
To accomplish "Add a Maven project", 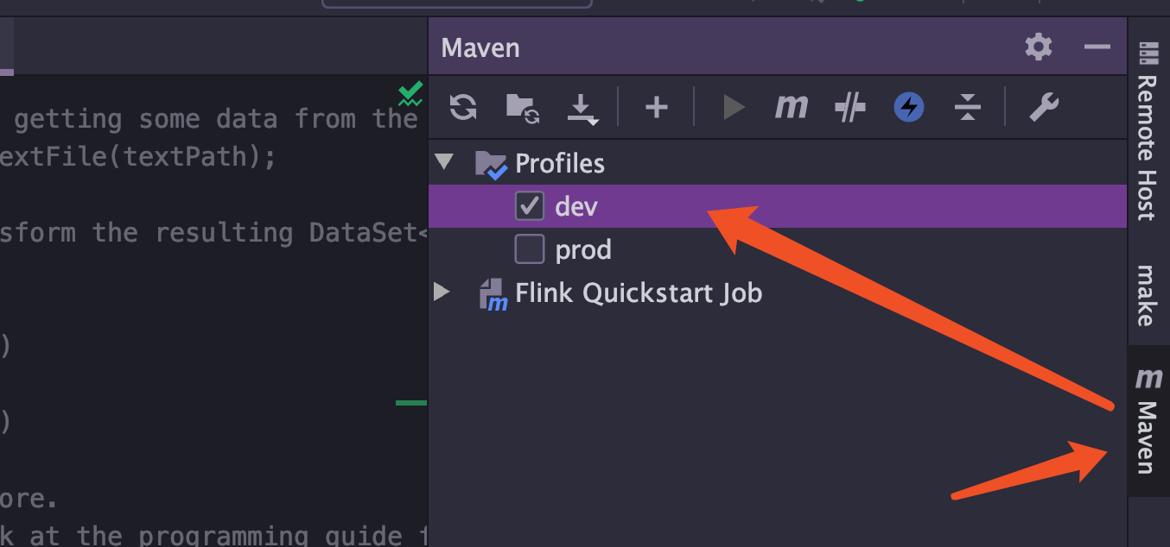I will [x=657, y=108].
